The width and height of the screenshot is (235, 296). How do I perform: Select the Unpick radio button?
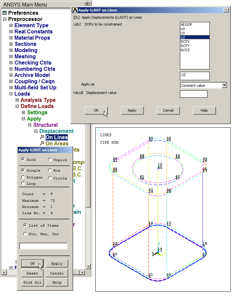50,160
